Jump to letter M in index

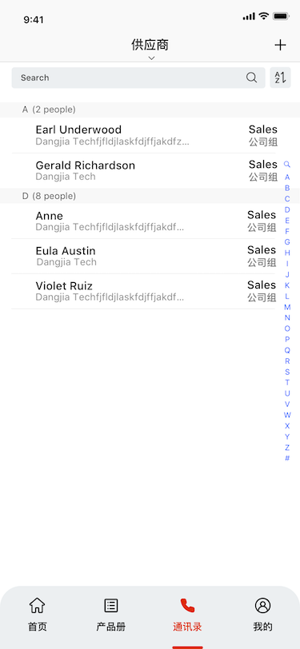(x=287, y=307)
